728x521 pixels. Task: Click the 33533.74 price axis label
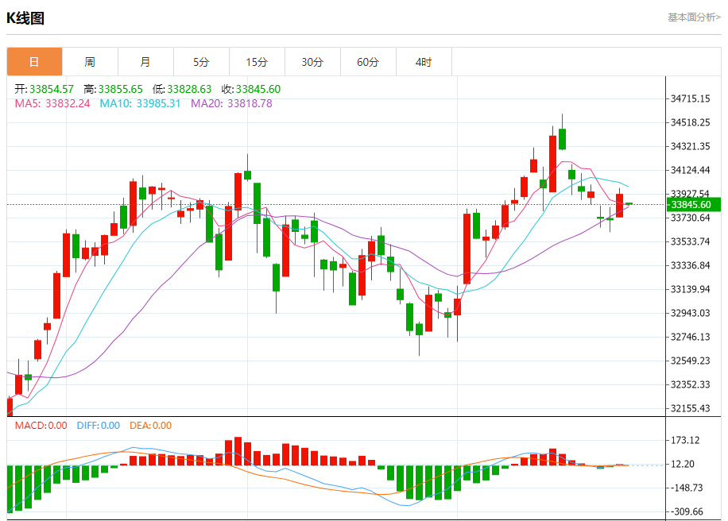point(691,241)
